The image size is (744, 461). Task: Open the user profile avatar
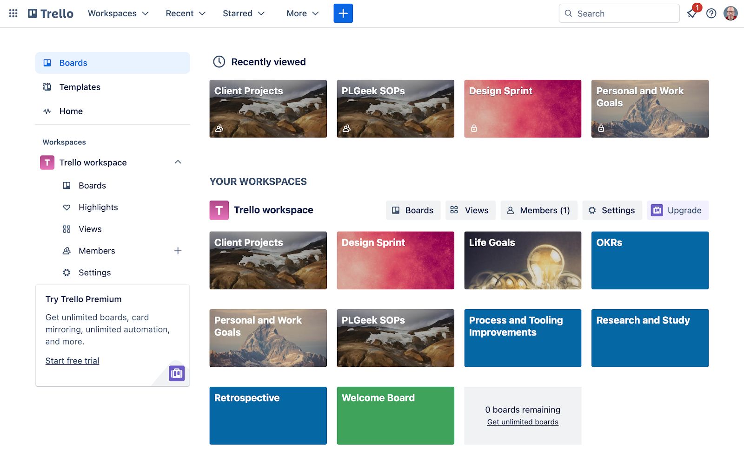pos(731,13)
